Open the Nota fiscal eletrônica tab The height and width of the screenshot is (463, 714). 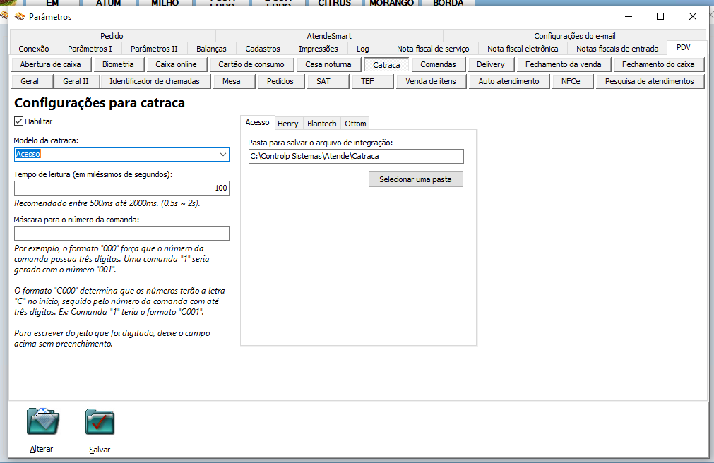(x=523, y=49)
